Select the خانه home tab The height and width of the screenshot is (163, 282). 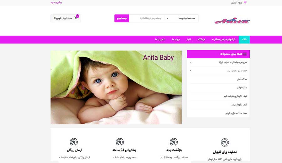244,40
